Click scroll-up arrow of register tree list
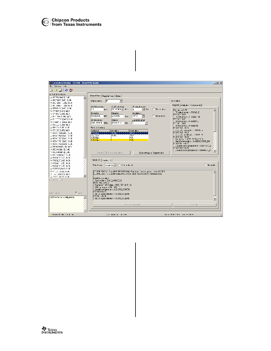271x351 pixels. click(85, 97)
